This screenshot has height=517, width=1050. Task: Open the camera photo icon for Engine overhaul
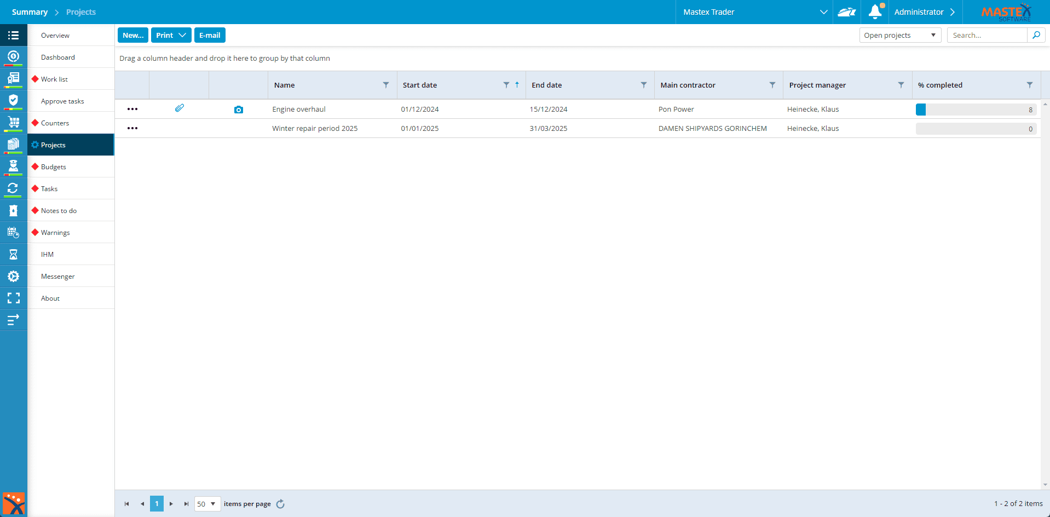pyautogui.click(x=238, y=110)
